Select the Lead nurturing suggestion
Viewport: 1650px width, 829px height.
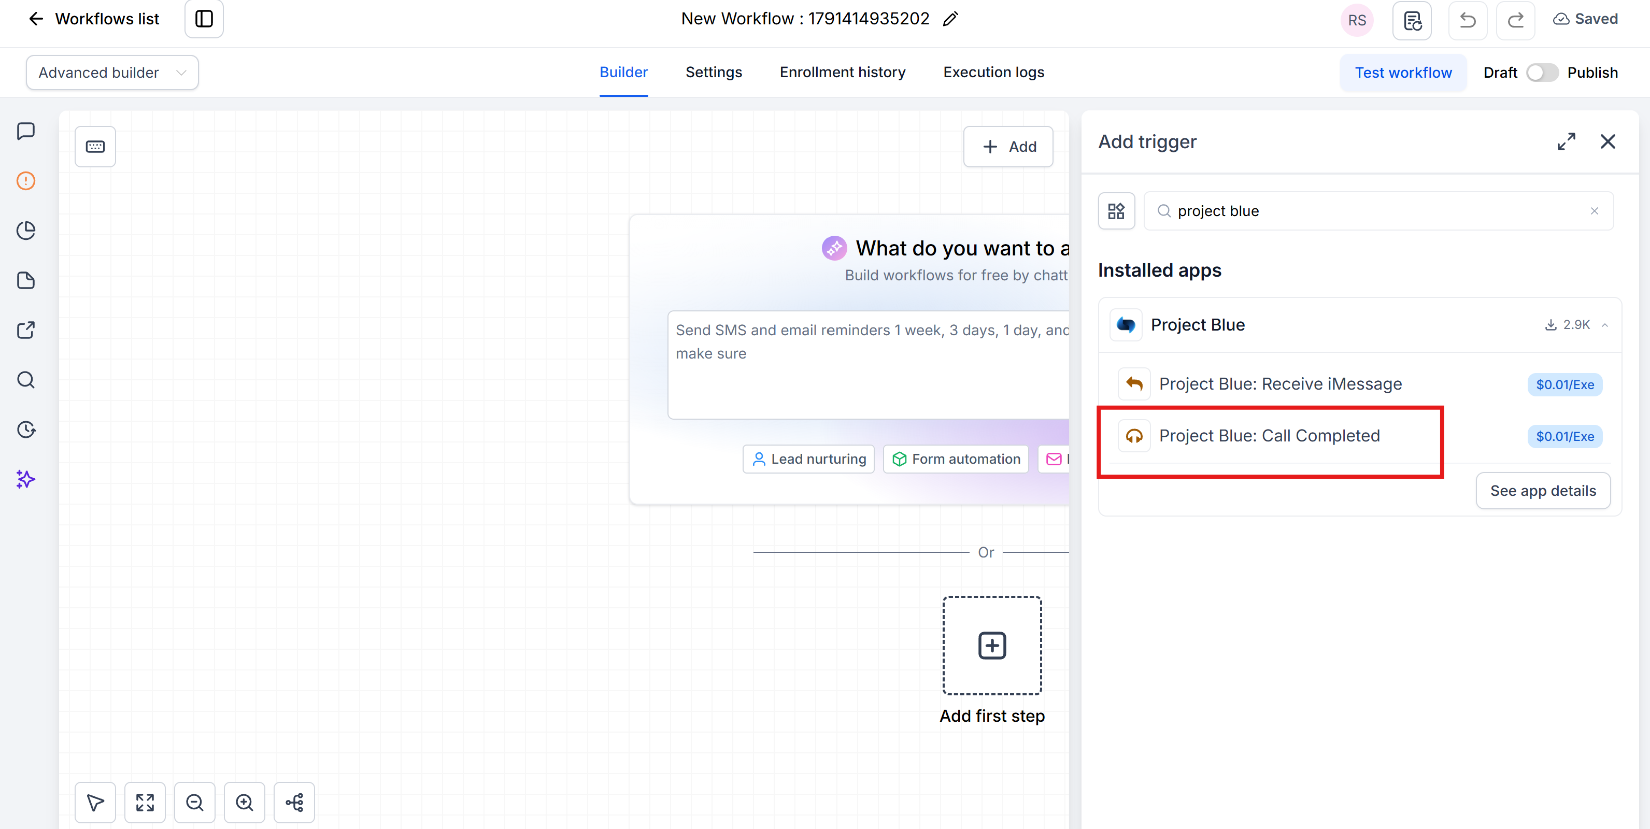click(x=808, y=460)
